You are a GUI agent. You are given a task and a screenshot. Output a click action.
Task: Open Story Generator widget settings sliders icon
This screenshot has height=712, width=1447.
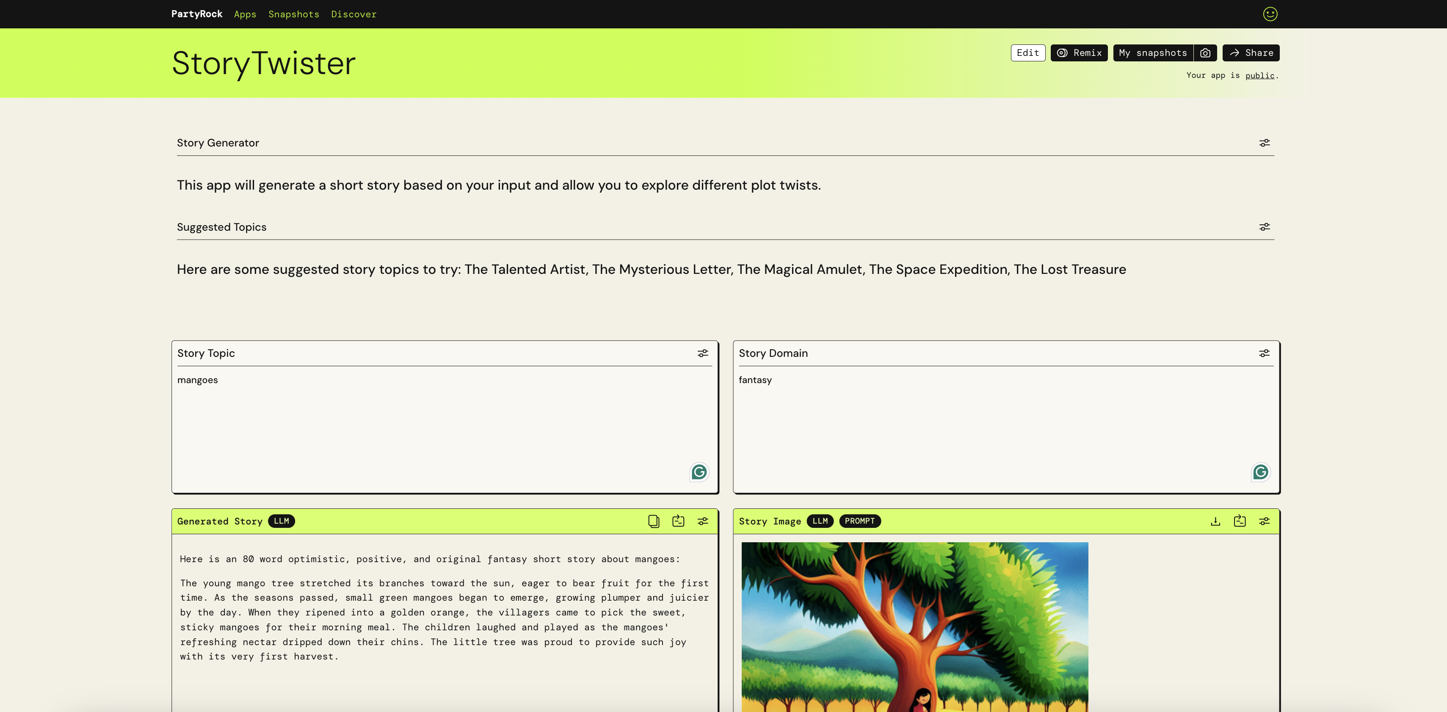click(x=1264, y=143)
